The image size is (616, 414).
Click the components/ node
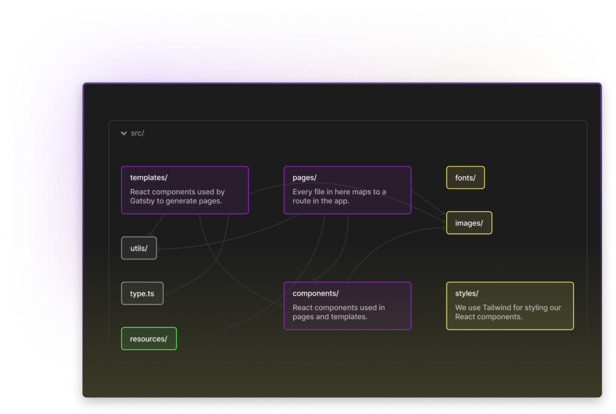coord(348,306)
